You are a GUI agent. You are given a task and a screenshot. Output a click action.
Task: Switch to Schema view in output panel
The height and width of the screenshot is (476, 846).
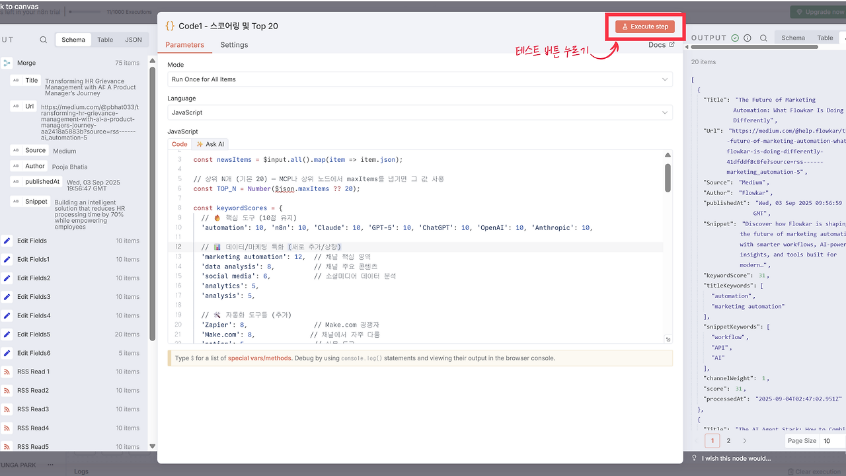[x=793, y=38]
